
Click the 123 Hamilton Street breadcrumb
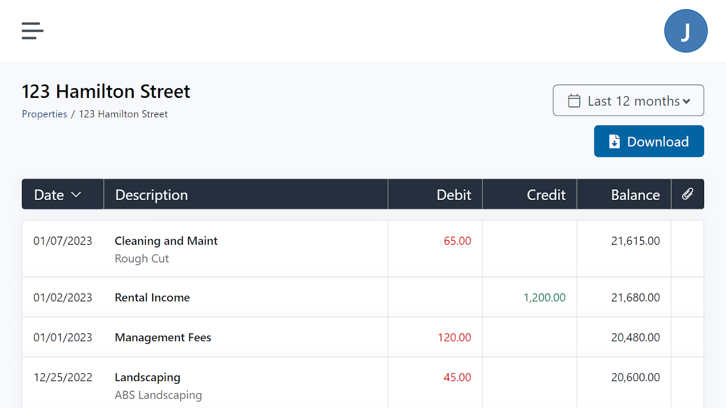pos(123,114)
